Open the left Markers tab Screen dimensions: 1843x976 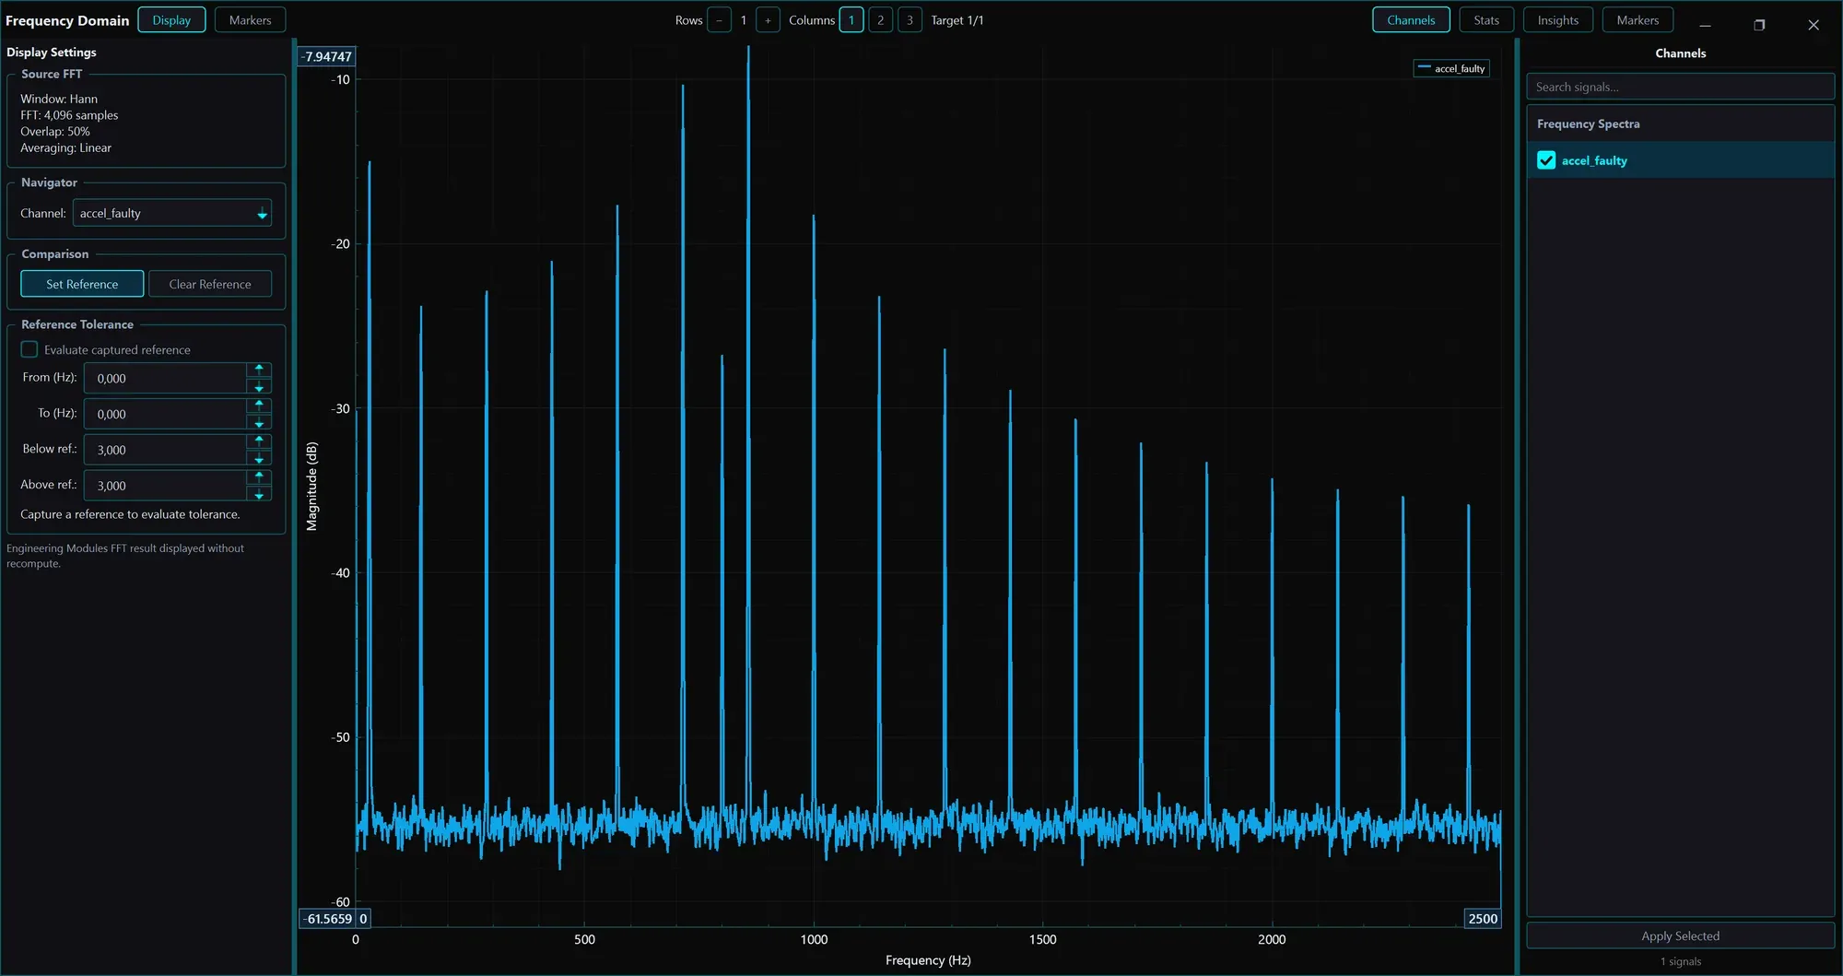(x=250, y=20)
